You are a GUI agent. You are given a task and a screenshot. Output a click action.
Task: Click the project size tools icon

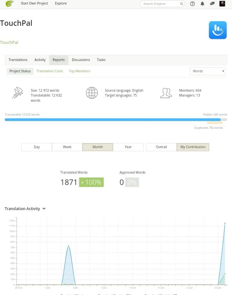[17, 93]
